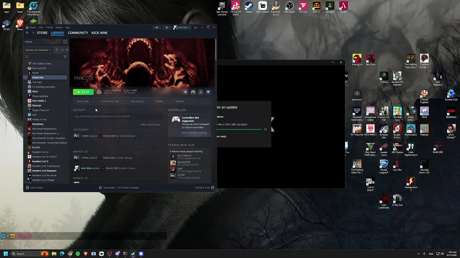The height and width of the screenshot is (258, 460).
Task: Click the taskbar Search box
Action: pyautogui.click(x=31, y=254)
